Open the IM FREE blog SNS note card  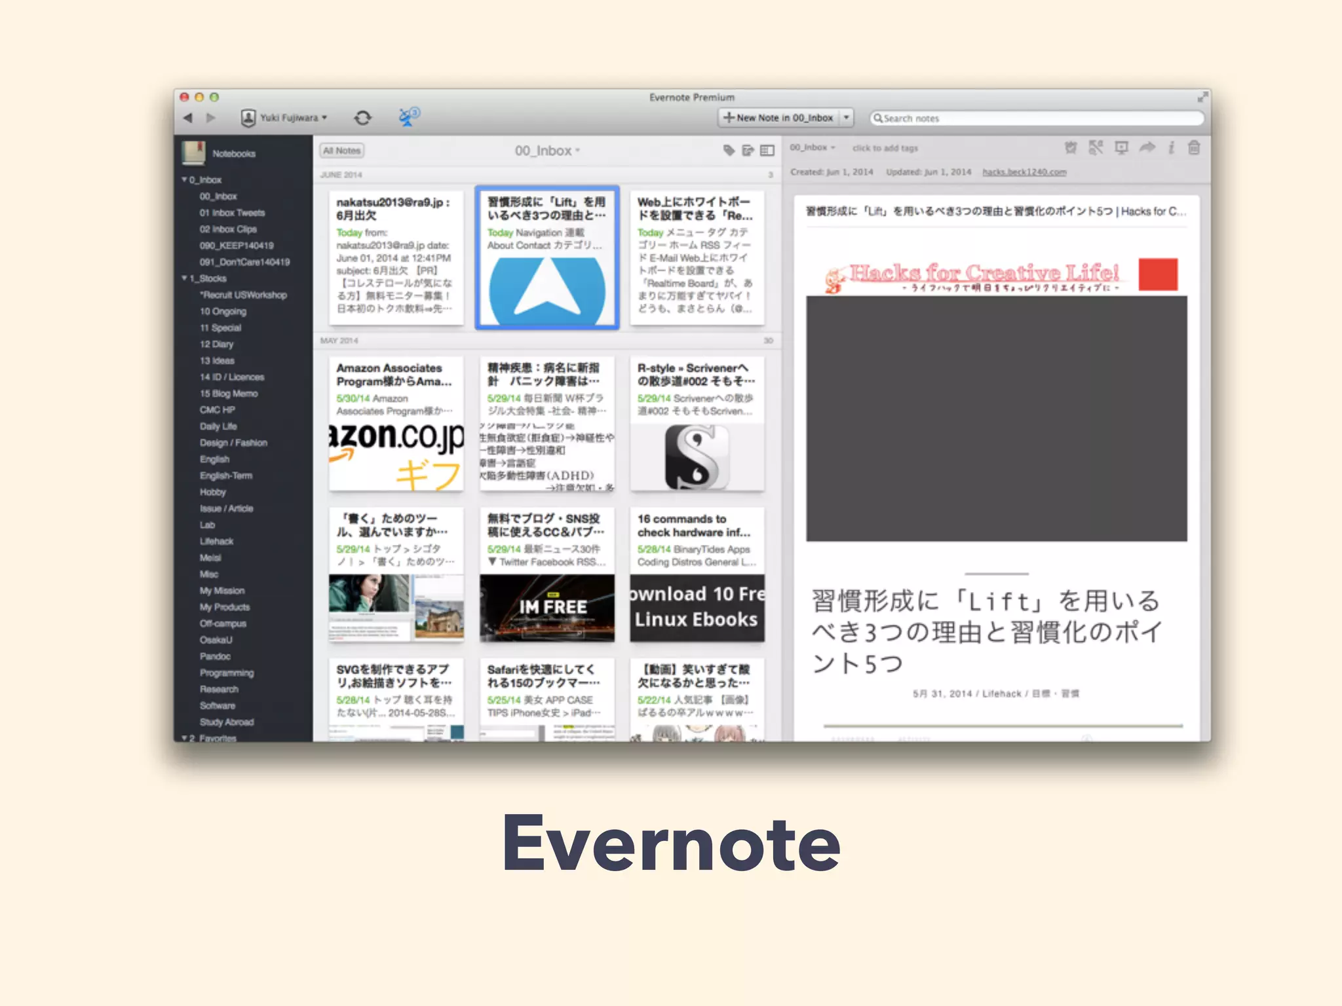click(547, 574)
